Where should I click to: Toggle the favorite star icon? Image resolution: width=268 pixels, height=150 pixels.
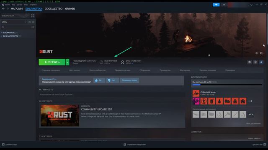click(x=261, y=62)
